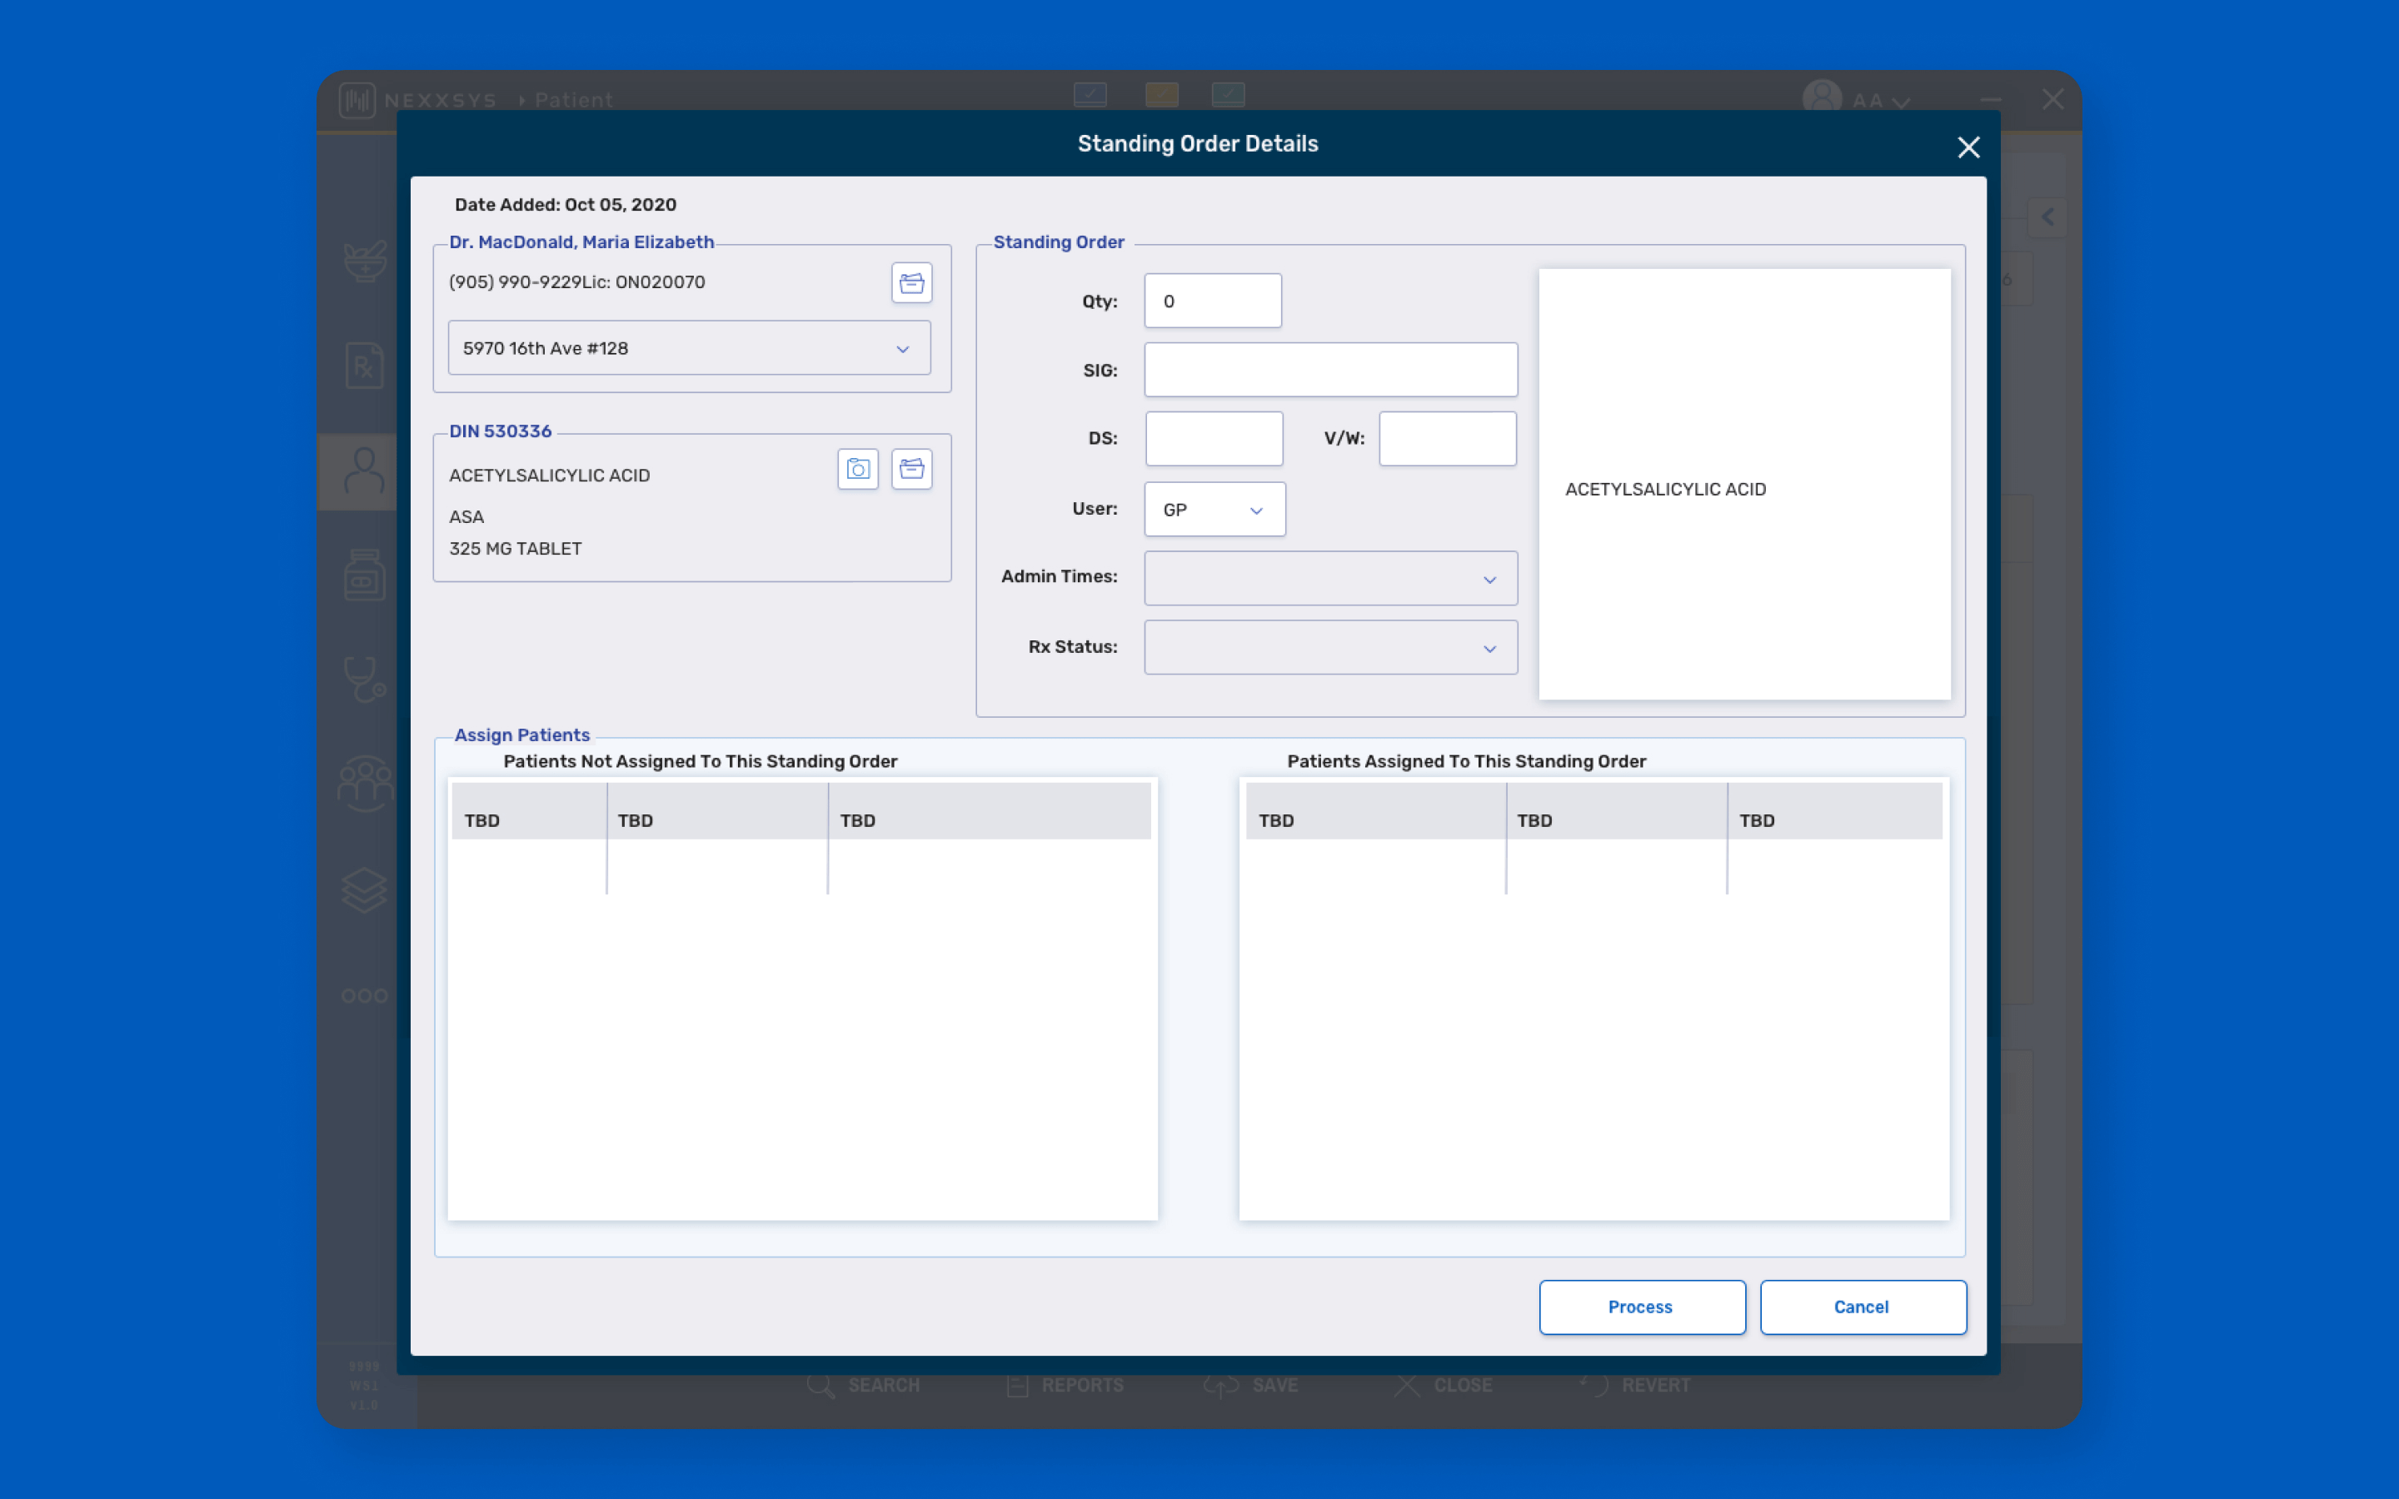Open the mortar and pestle sidebar icon
Viewport: 2399px width, 1499px height.
(365, 261)
